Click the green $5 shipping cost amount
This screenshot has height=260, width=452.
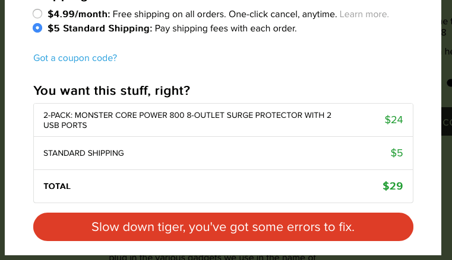click(x=396, y=153)
